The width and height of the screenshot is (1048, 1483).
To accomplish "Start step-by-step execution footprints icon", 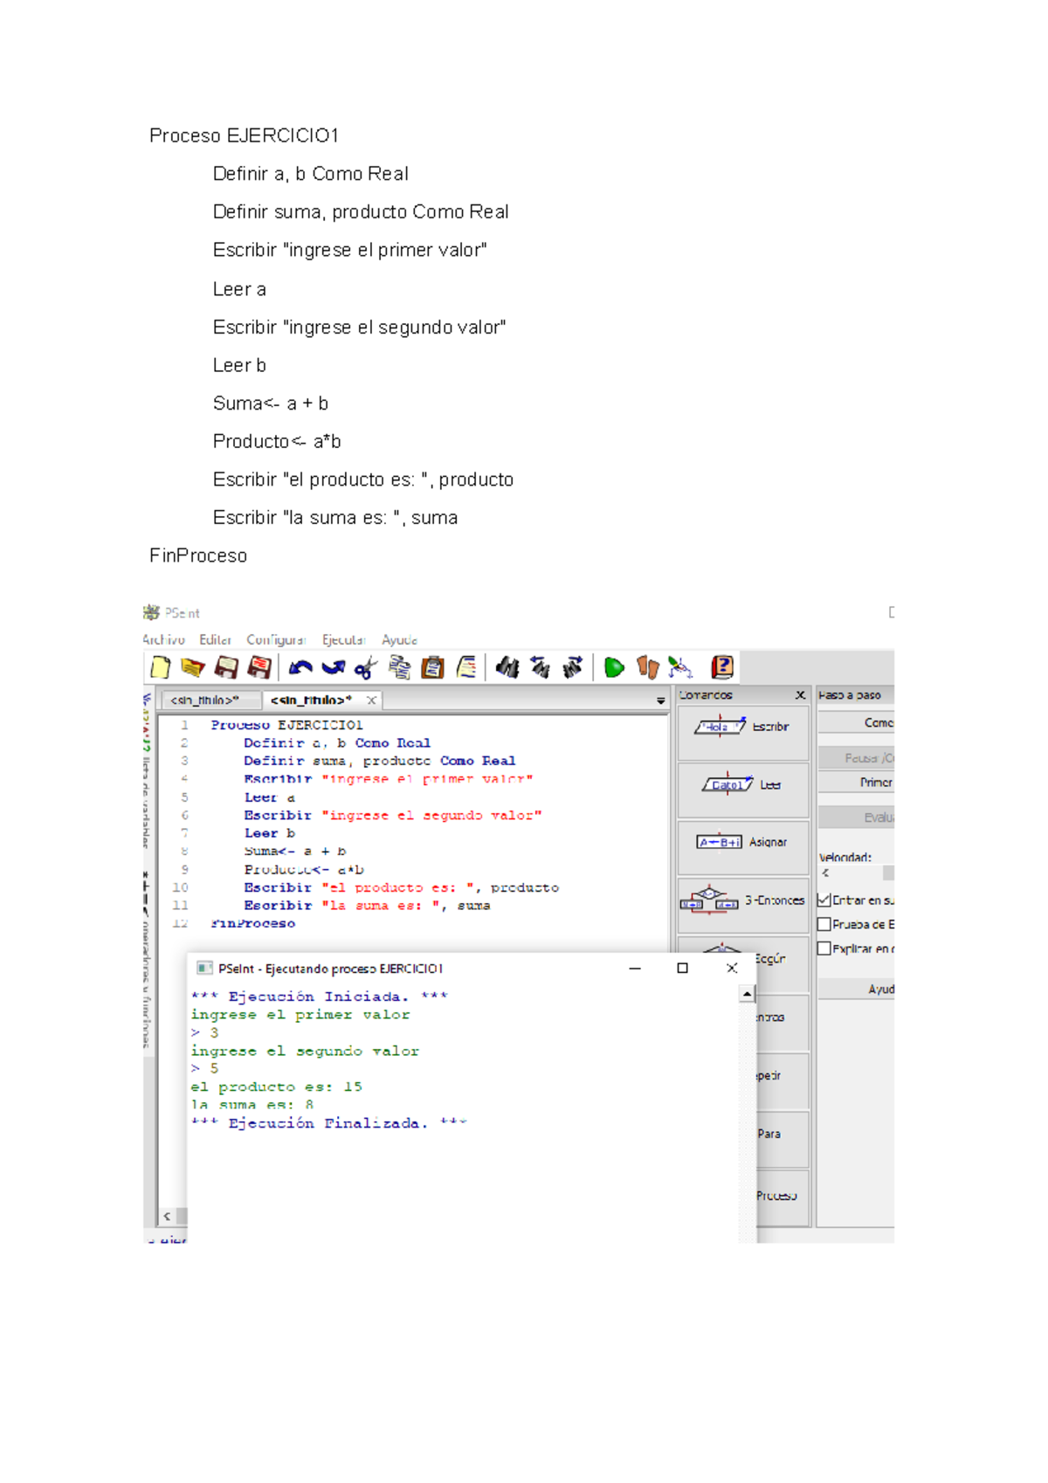I will 647,668.
